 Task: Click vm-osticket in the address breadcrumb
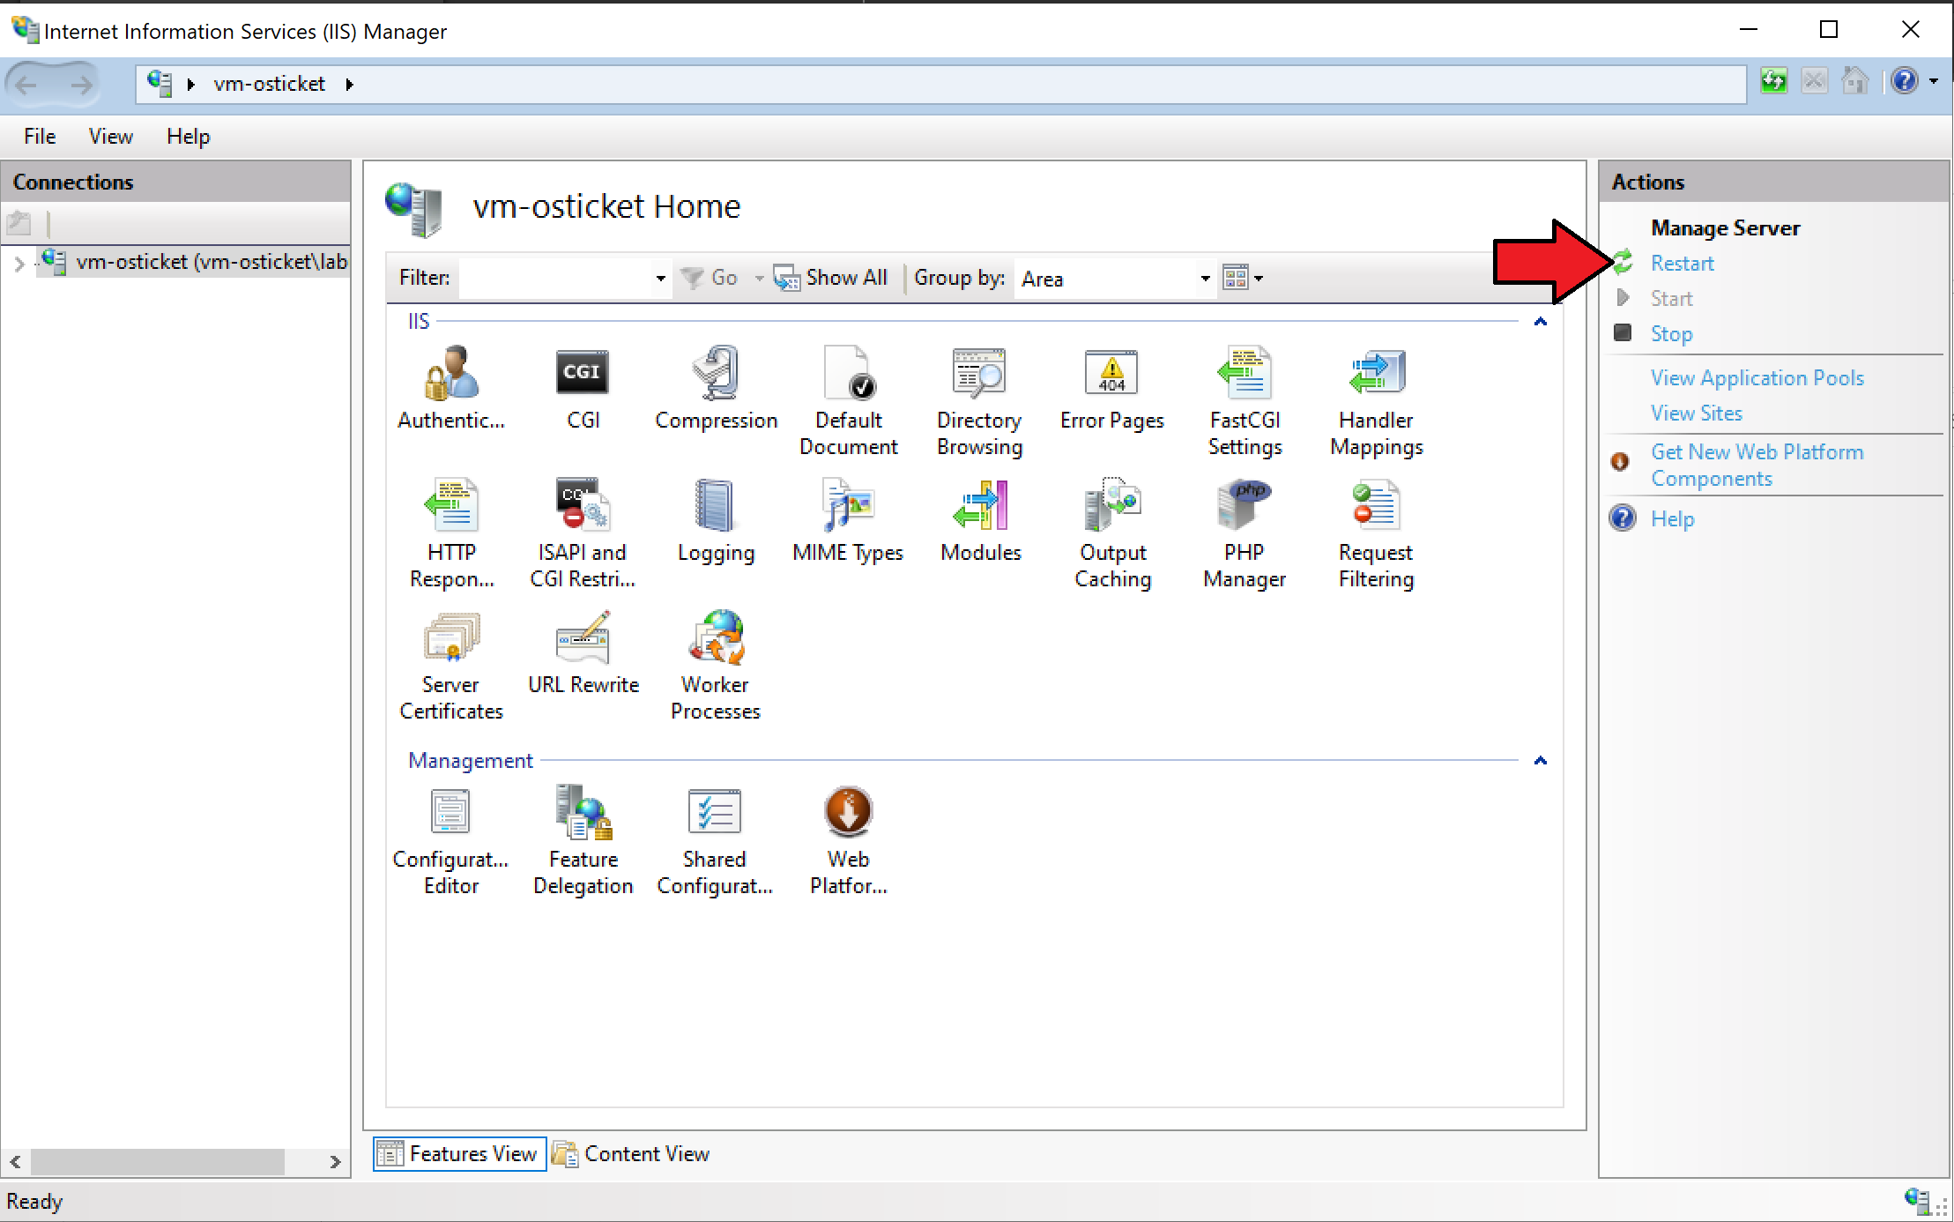[x=270, y=85]
